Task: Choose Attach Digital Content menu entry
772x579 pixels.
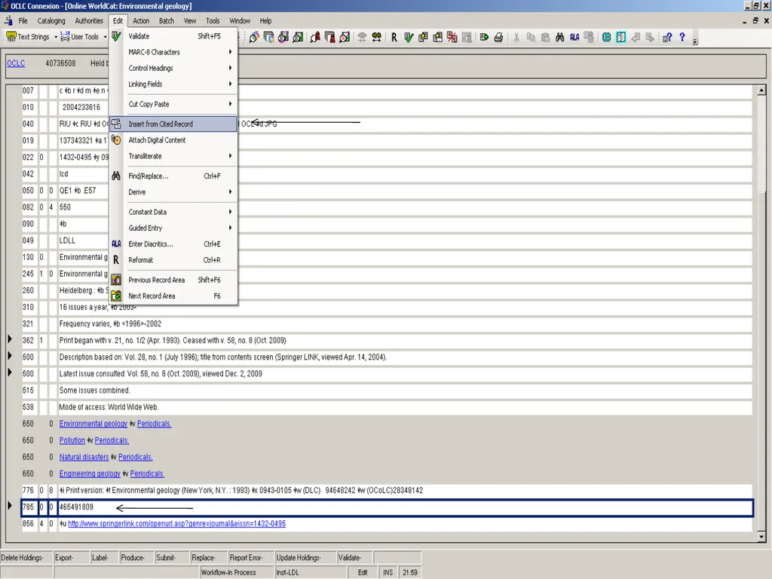Action: click(173, 139)
